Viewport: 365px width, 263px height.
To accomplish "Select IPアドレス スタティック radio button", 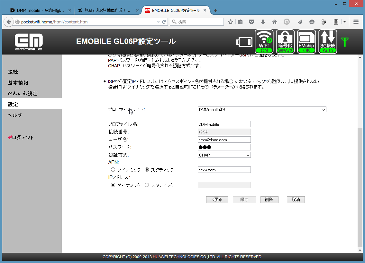I will [x=147, y=185].
